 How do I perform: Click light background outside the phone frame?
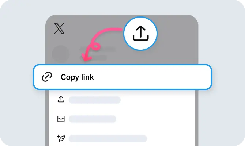point(22,47)
